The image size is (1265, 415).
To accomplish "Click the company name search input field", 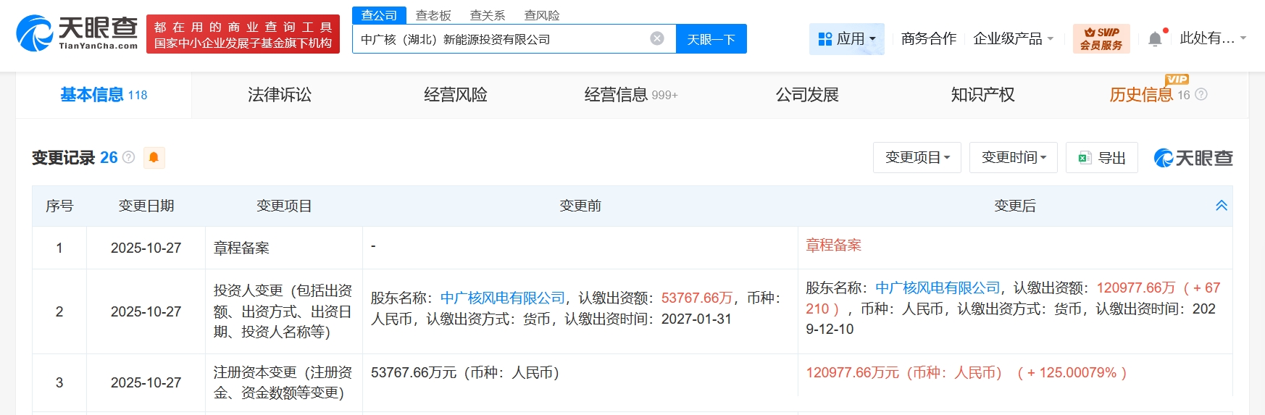I will pos(500,39).
